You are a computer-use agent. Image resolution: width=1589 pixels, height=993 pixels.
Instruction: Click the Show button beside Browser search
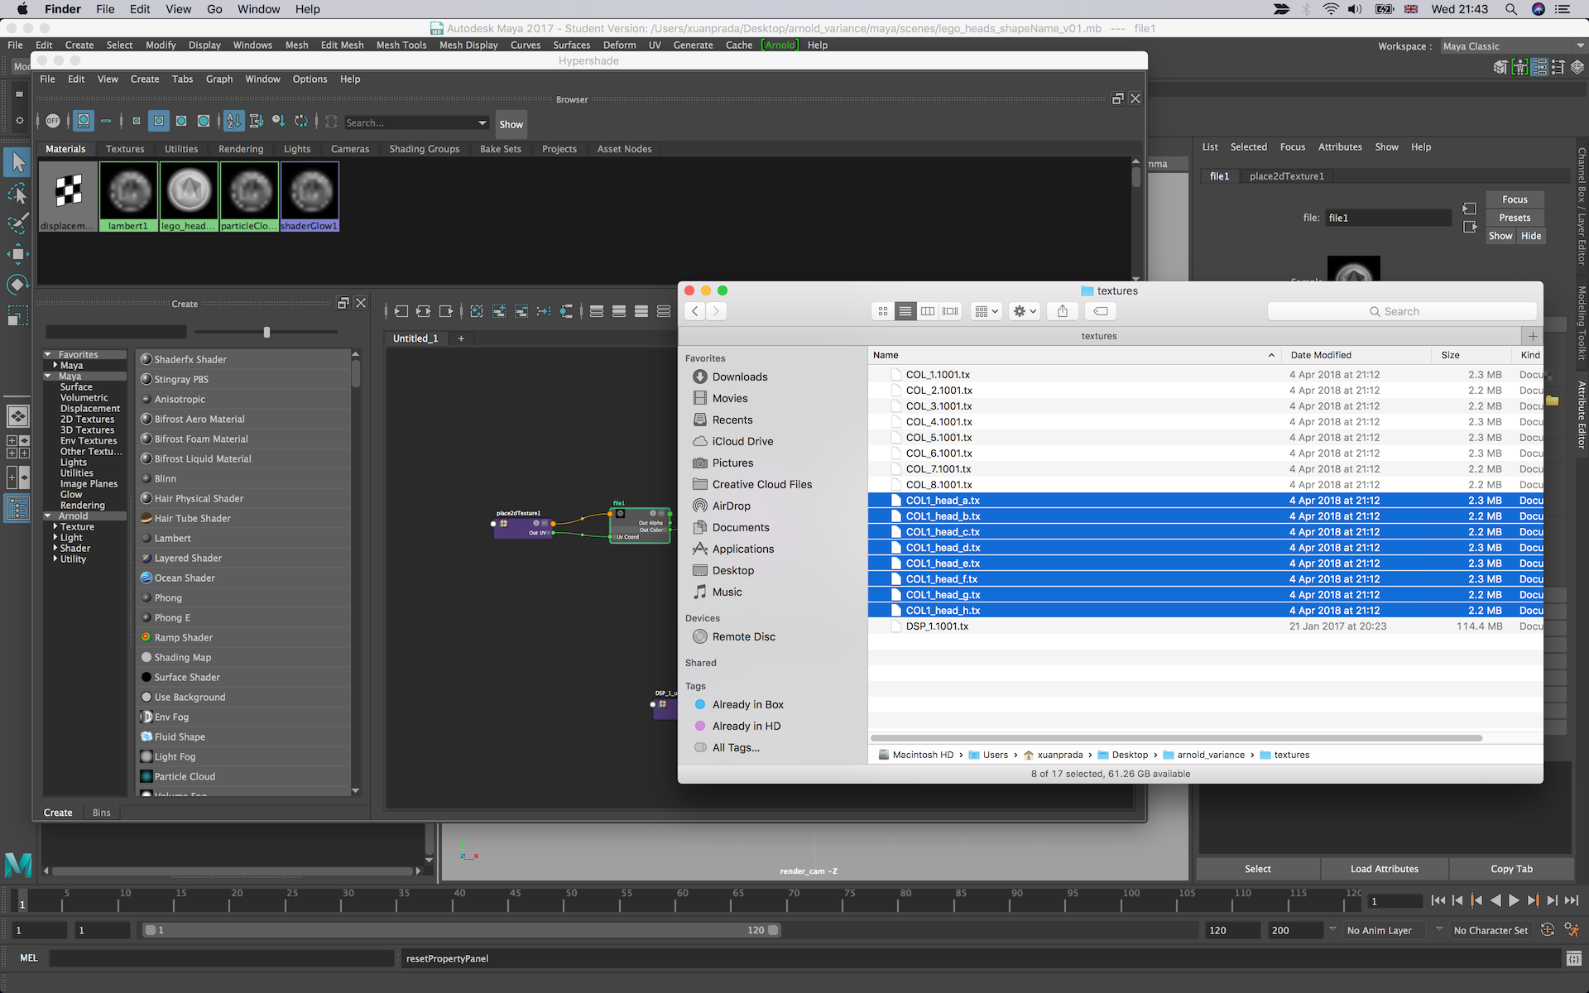tap(511, 124)
